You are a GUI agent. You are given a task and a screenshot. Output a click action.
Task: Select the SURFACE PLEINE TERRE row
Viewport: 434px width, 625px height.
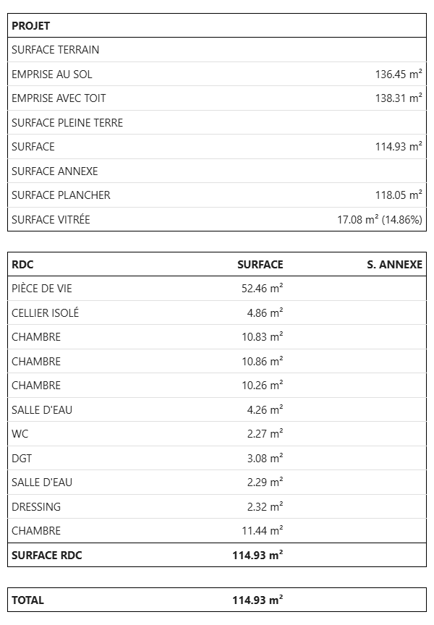[67, 123]
